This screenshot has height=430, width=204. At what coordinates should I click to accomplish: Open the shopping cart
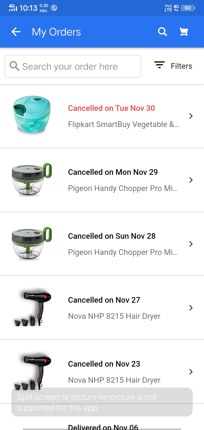click(184, 32)
